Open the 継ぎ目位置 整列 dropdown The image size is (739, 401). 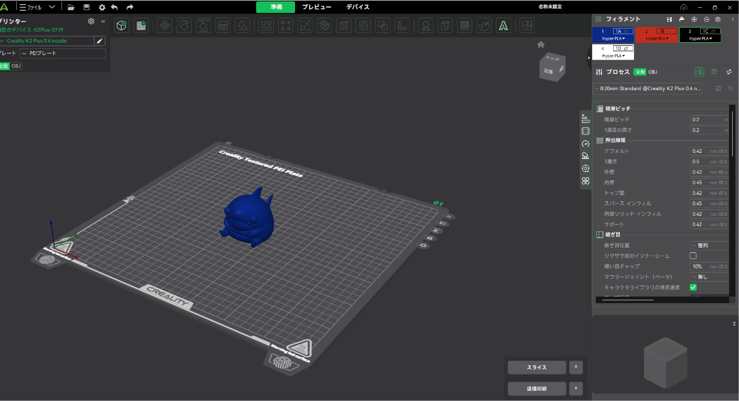(709, 246)
